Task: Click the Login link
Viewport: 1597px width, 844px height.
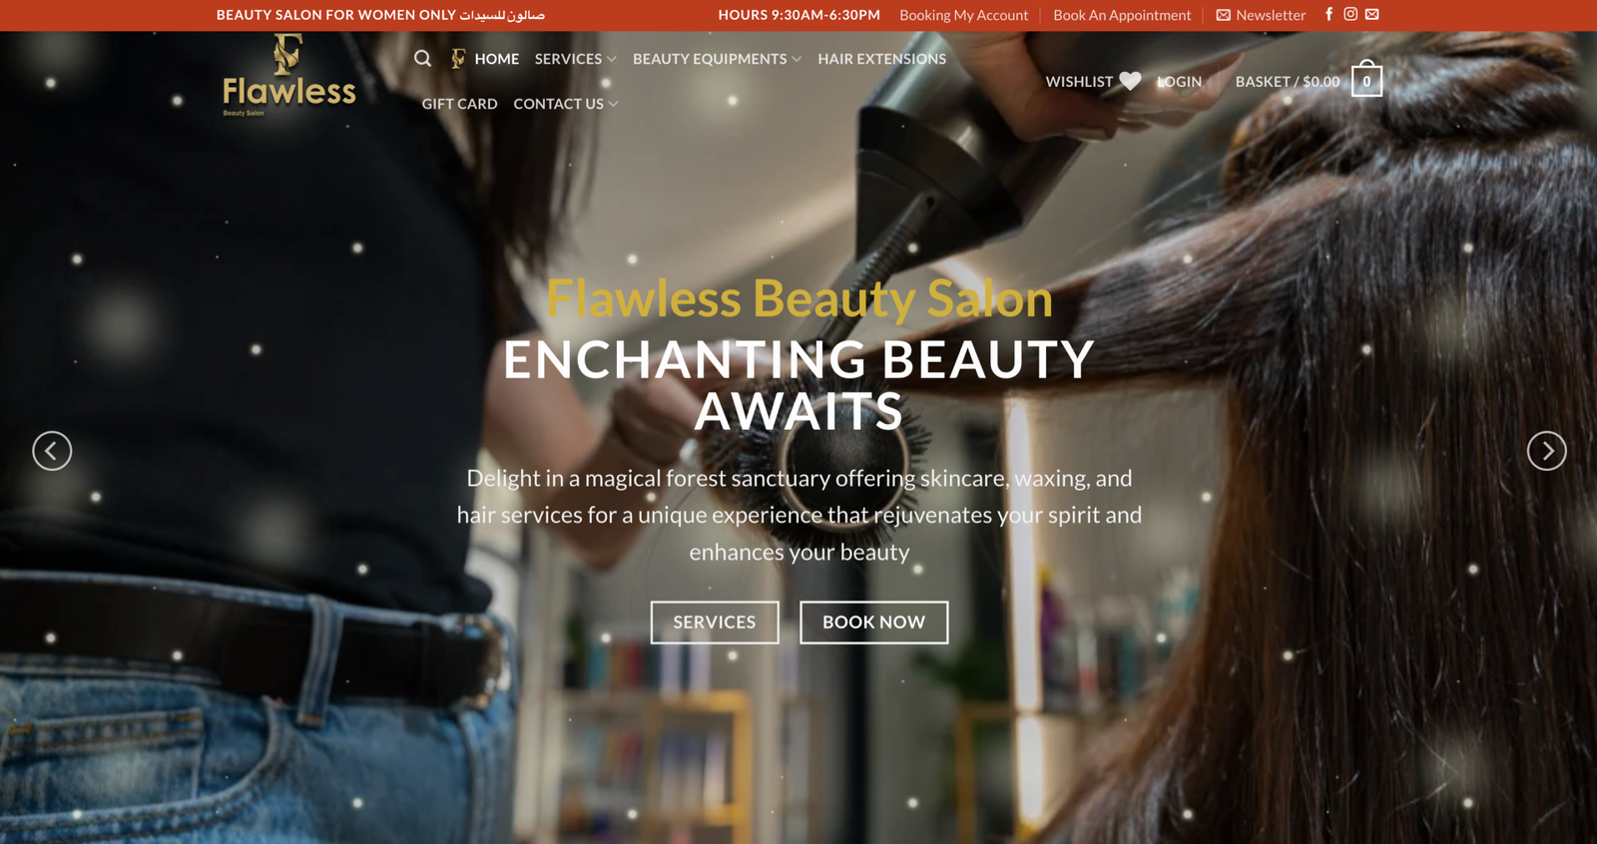Action: click(x=1180, y=82)
